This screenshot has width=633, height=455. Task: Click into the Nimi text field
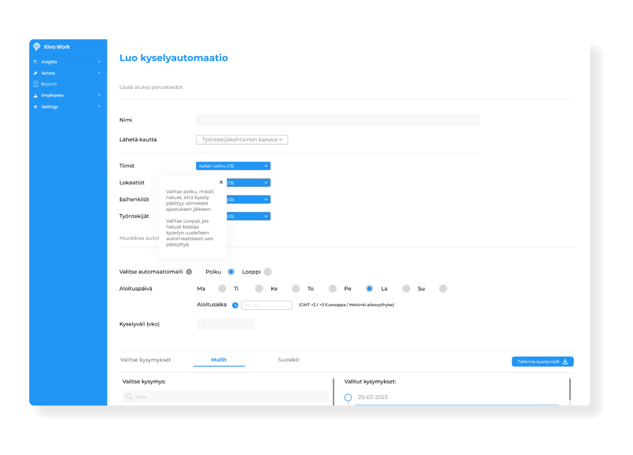pos(338,120)
